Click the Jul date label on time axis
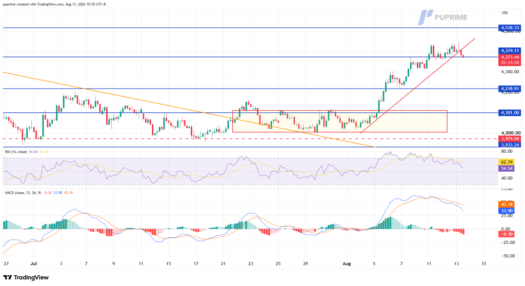This screenshot has width=525, height=286. (x=33, y=263)
